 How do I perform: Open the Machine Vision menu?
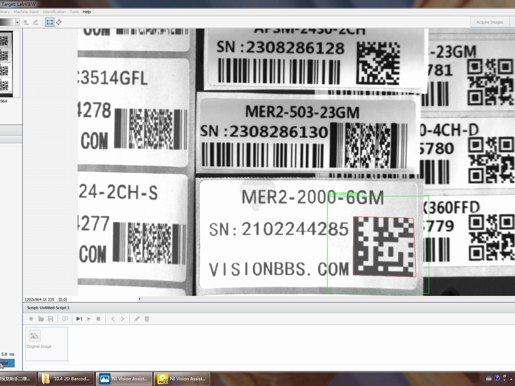click(x=26, y=12)
